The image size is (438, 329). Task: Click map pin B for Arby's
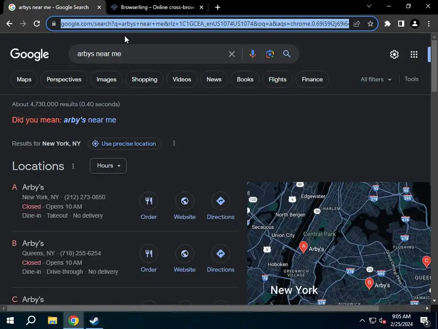point(369,284)
